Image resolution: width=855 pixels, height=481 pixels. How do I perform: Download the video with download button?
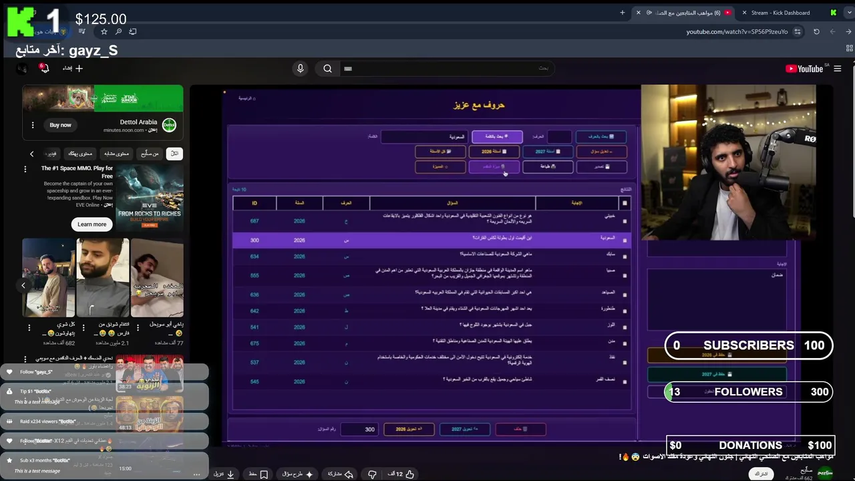click(x=224, y=474)
